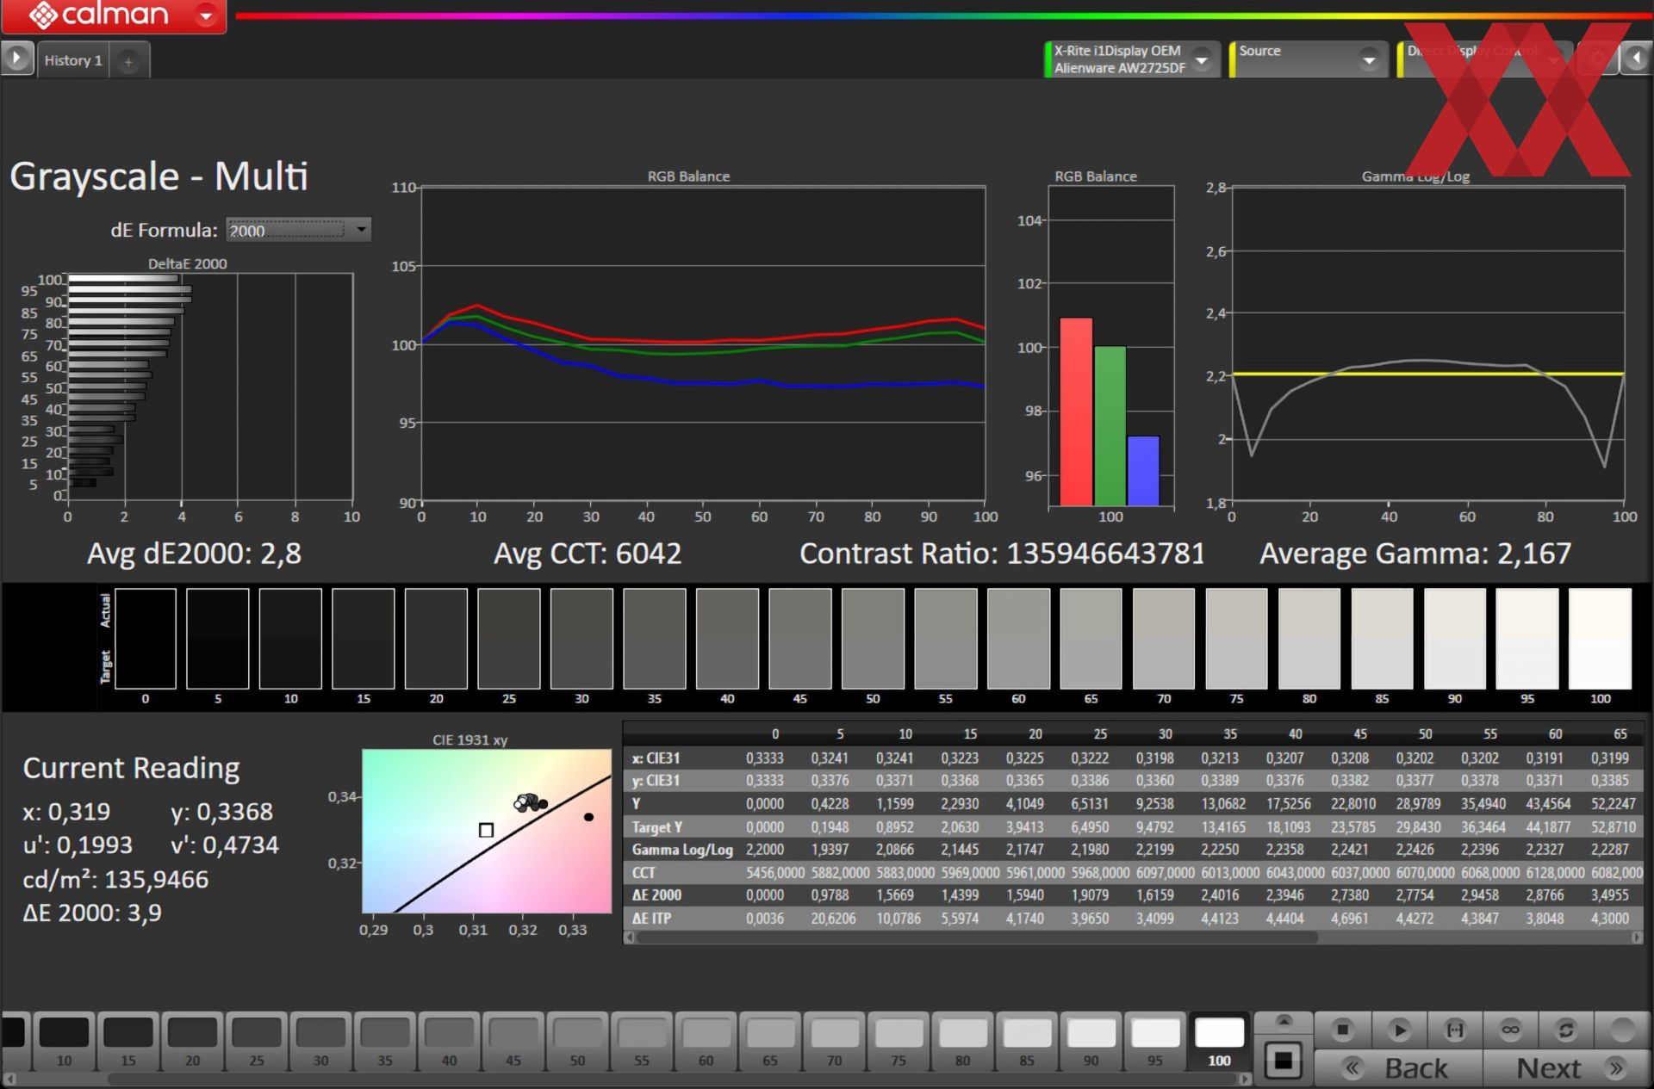
Task: Advance to next page with Next
Action: pos(1566,1068)
